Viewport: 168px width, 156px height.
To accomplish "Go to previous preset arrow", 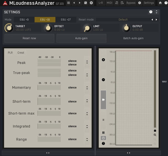I will tap(74, 3).
